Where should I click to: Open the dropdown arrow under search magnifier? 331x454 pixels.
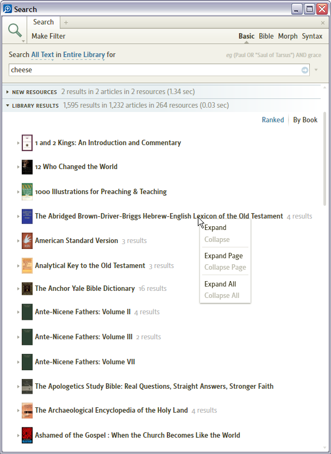[x=23, y=41]
